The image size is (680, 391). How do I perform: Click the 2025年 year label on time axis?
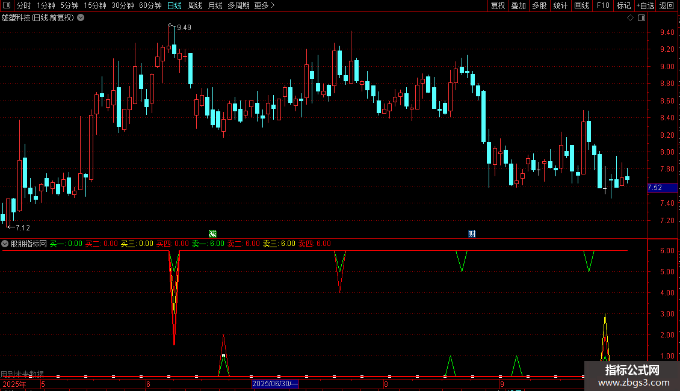14,384
